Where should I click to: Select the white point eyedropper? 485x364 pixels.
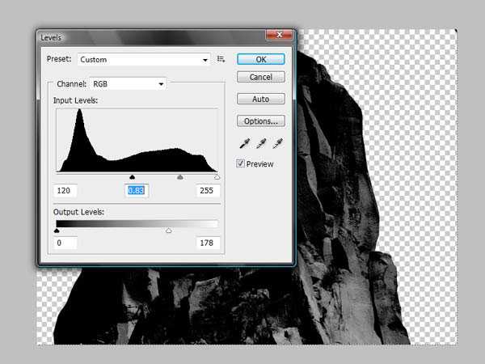point(277,143)
